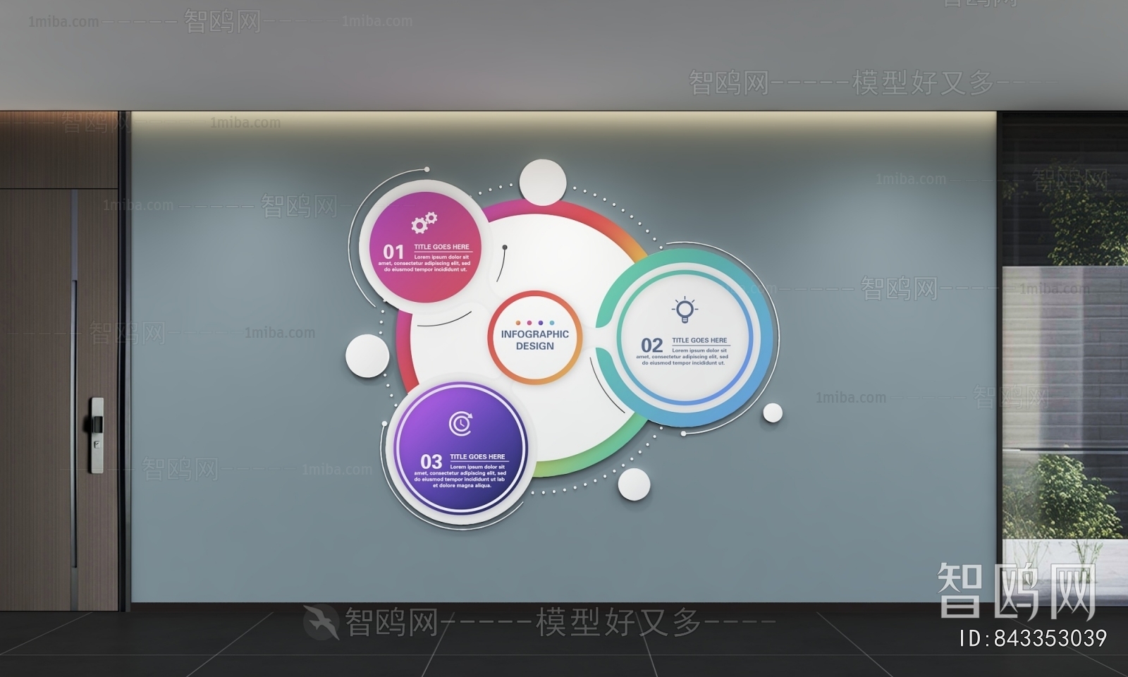Click the ID:843353039 text
Viewport: 1128px width, 677px height.
point(1033,638)
